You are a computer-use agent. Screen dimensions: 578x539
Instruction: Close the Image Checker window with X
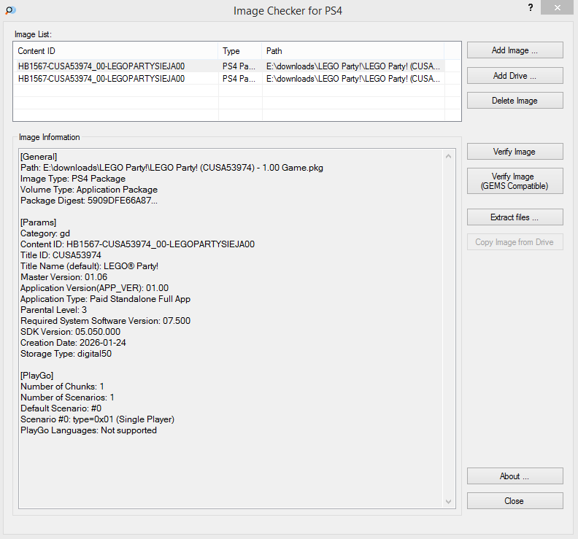pos(557,7)
